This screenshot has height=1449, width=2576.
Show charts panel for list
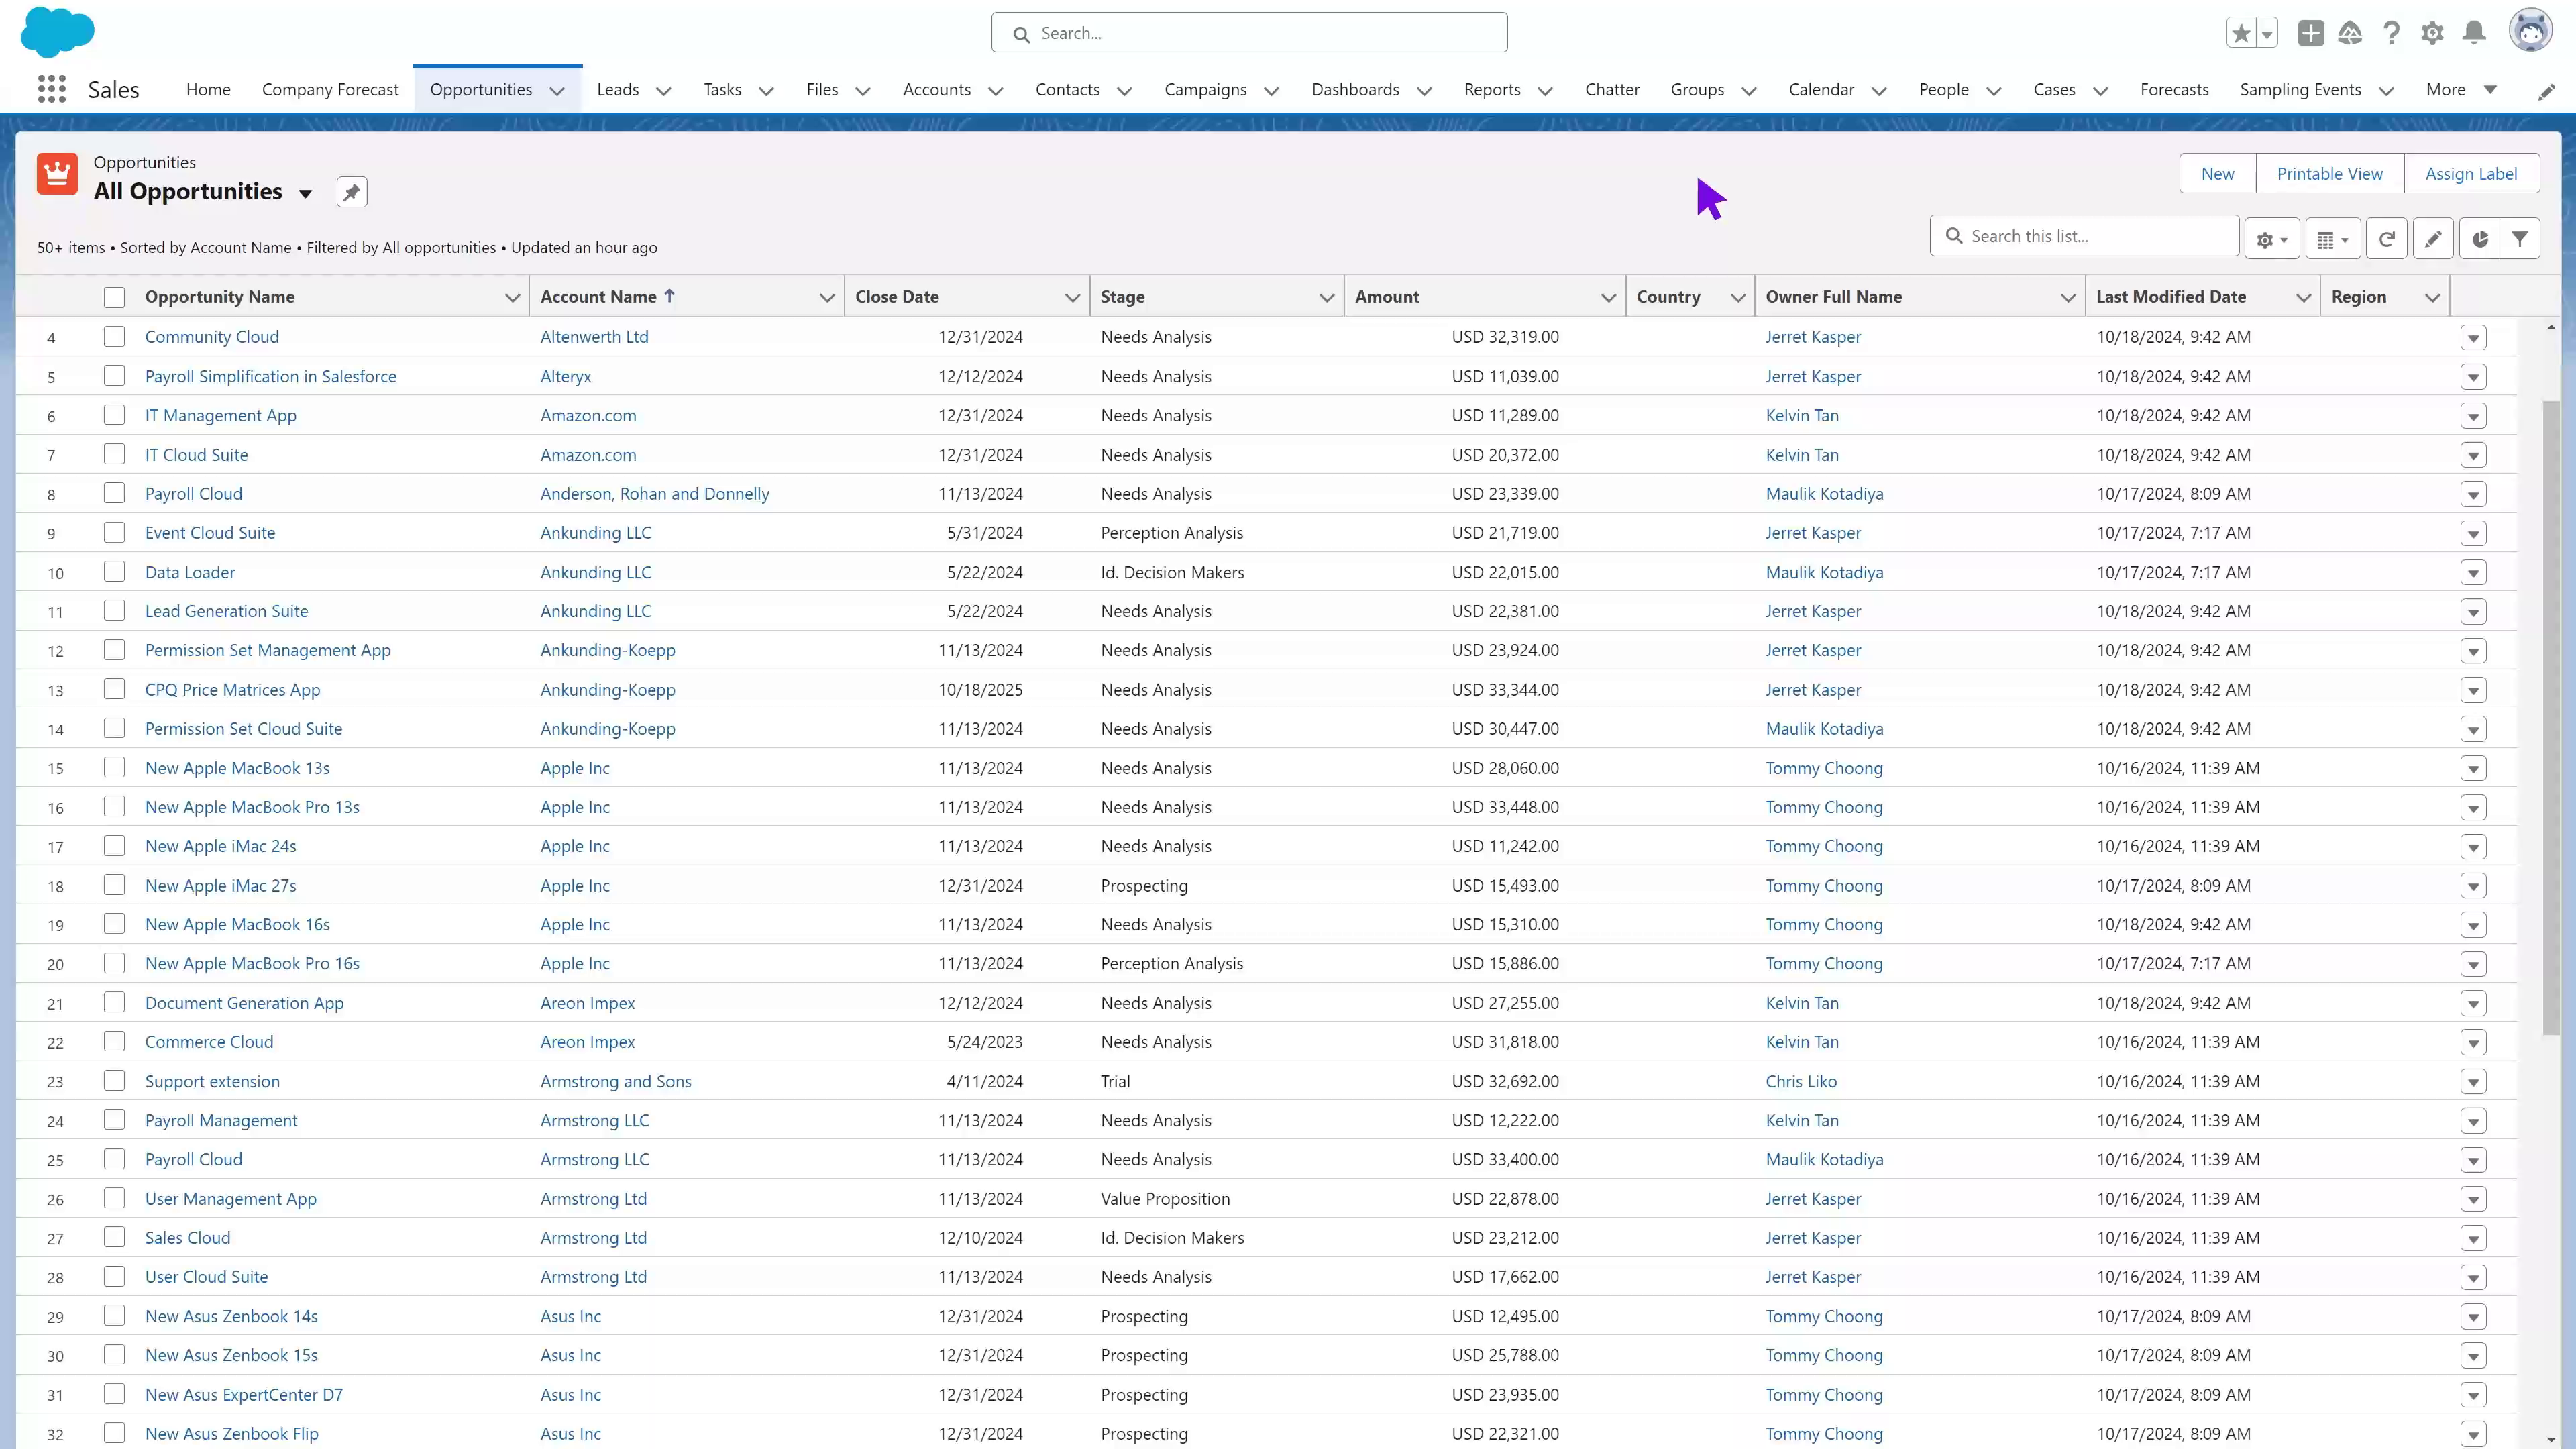(x=2479, y=239)
